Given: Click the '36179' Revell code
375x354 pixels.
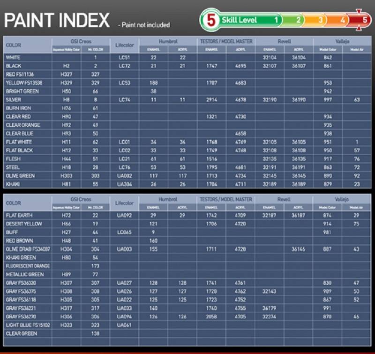Looking at the screenshot, I should [x=269, y=309].
